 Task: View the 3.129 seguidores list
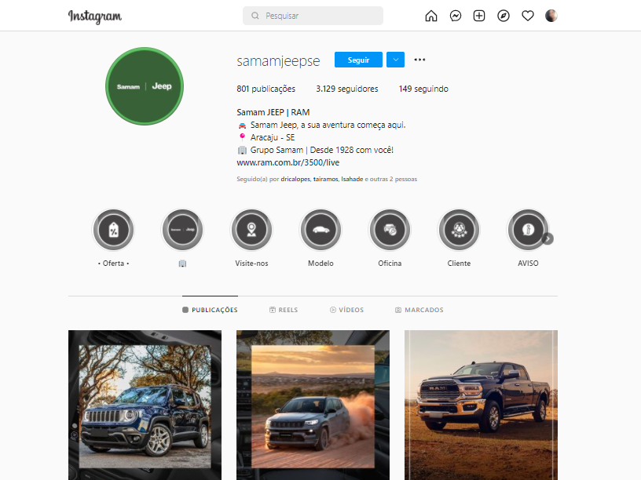pos(346,89)
